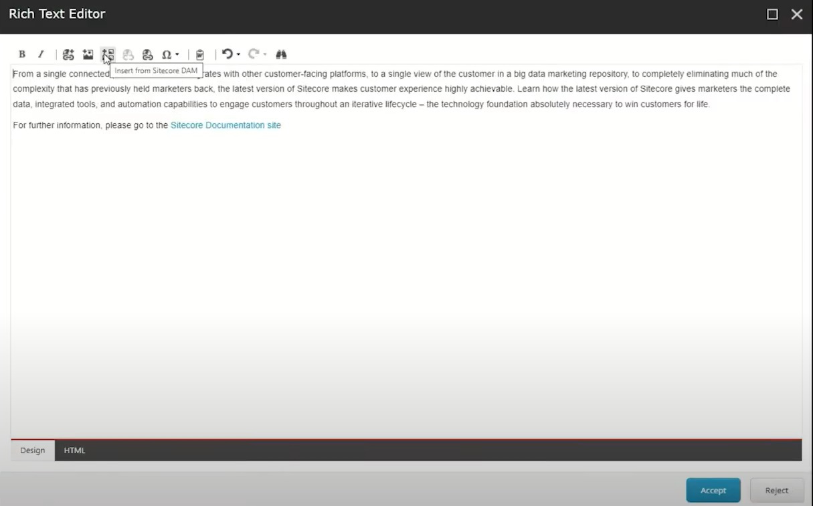
Task: Click the Reject button
Action: tap(777, 490)
